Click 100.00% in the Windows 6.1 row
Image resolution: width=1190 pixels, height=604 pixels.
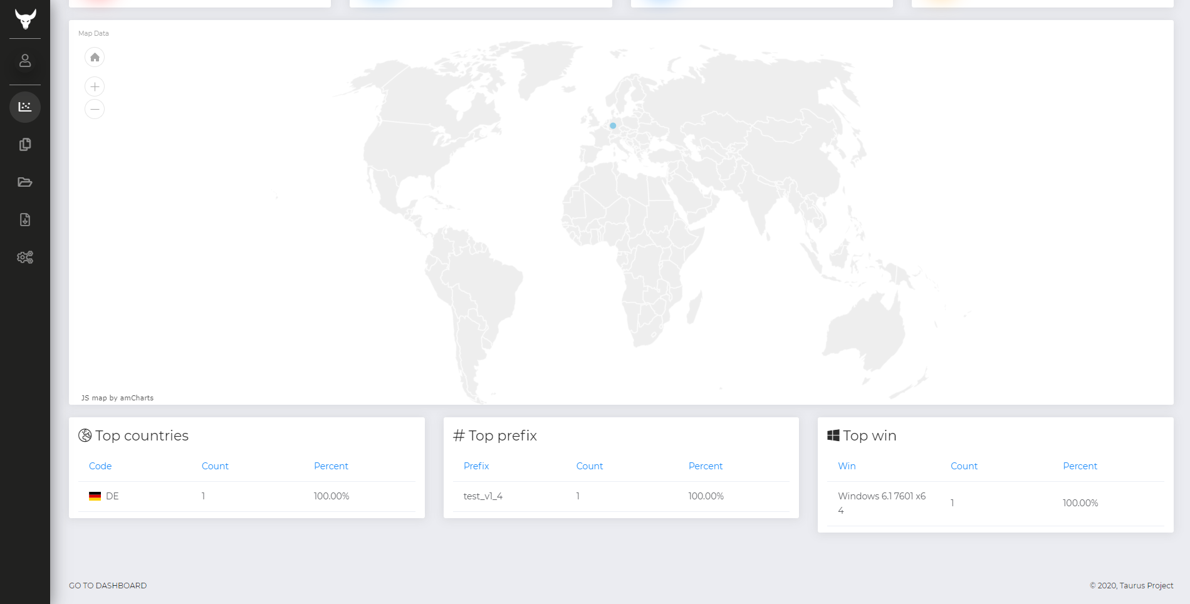click(x=1080, y=503)
